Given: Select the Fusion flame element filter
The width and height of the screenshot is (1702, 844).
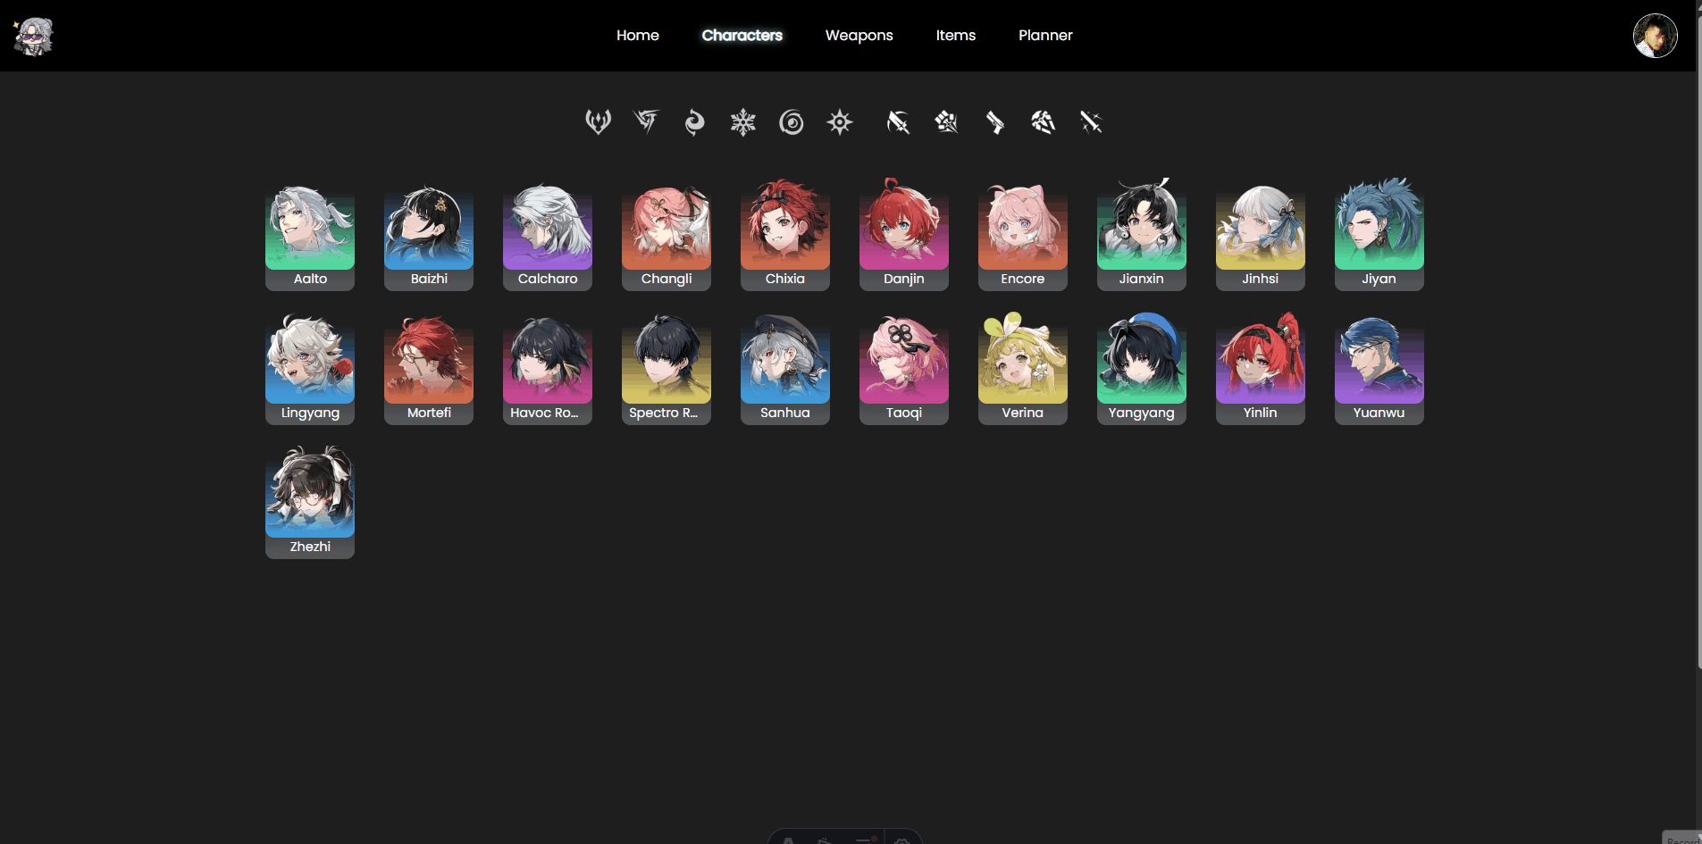Looking at the screenshot, I should click(694, 121).
